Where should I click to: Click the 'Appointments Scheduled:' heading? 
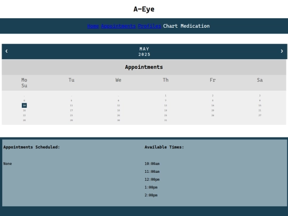pos(31,147)
